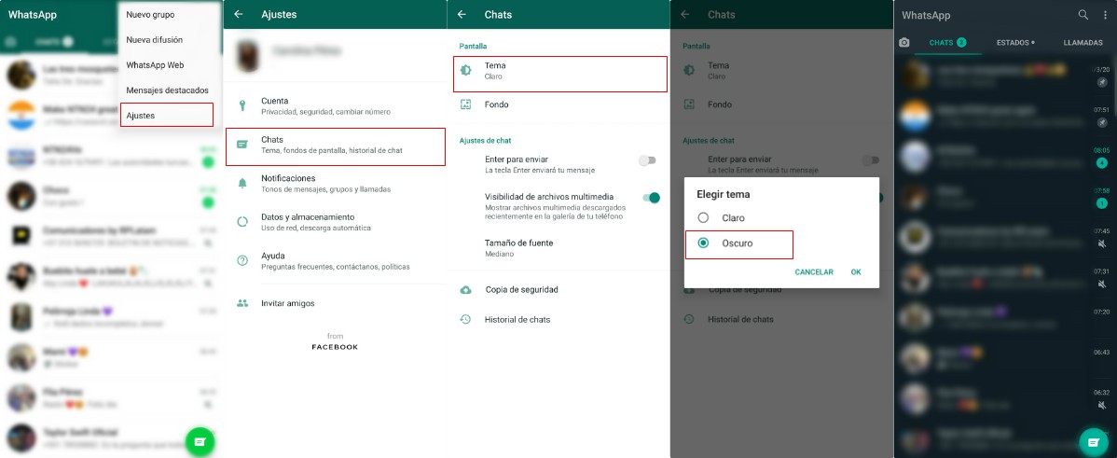Toggle dimmed Enter para enviar switch behind dialog
Viewport: 1117px width, 458px height.
(871, 161)
